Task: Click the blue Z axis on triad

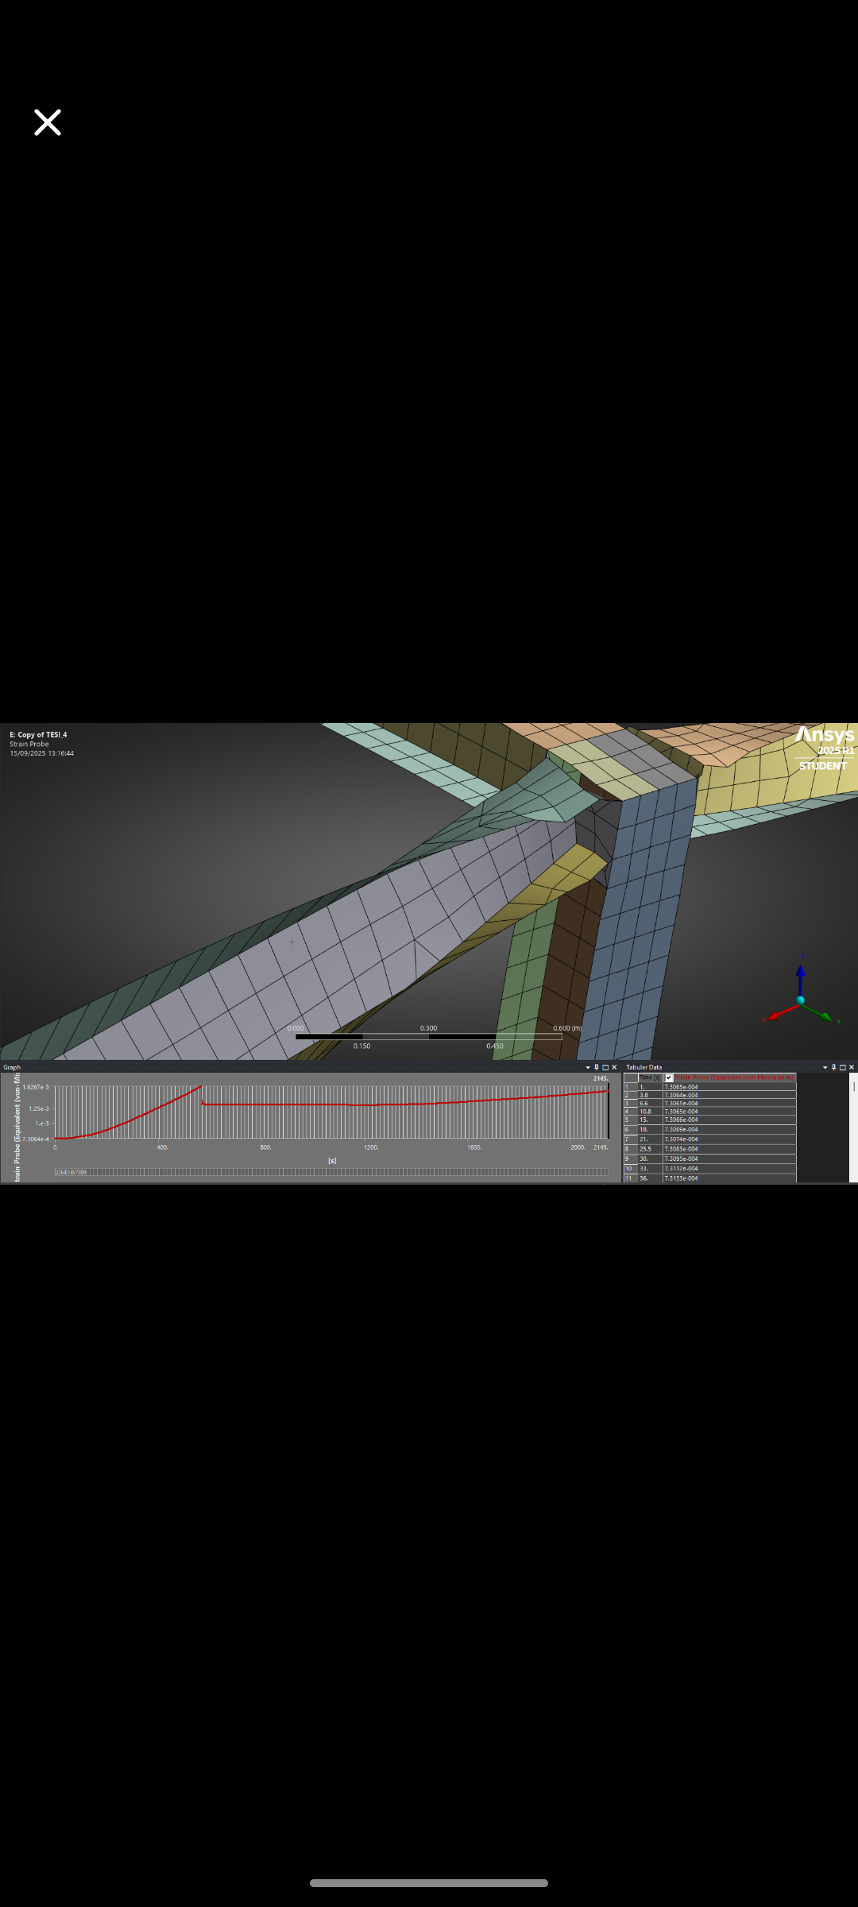Action: [x=801, y=979]
